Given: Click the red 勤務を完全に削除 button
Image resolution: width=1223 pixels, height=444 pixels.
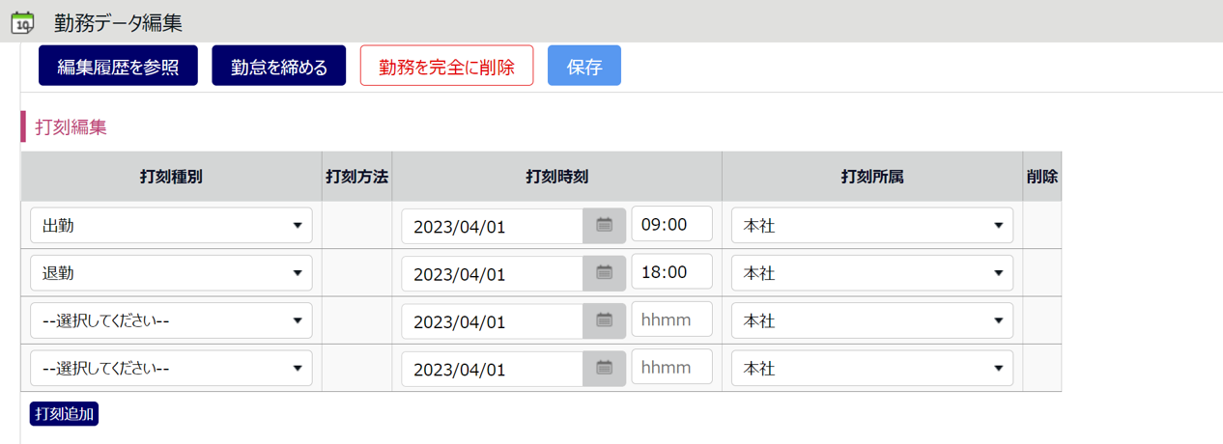Looking at the screenshot, I should coord(446,67).
